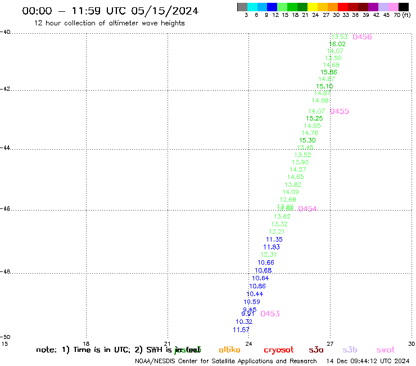416x366 pixels.
Task: Select the 's3a' satellite legend label
Action: coord(316,350)
